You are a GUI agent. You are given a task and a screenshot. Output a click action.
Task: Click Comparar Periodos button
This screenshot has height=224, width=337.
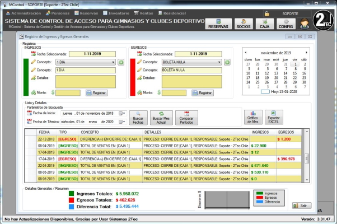click(186, 118)
